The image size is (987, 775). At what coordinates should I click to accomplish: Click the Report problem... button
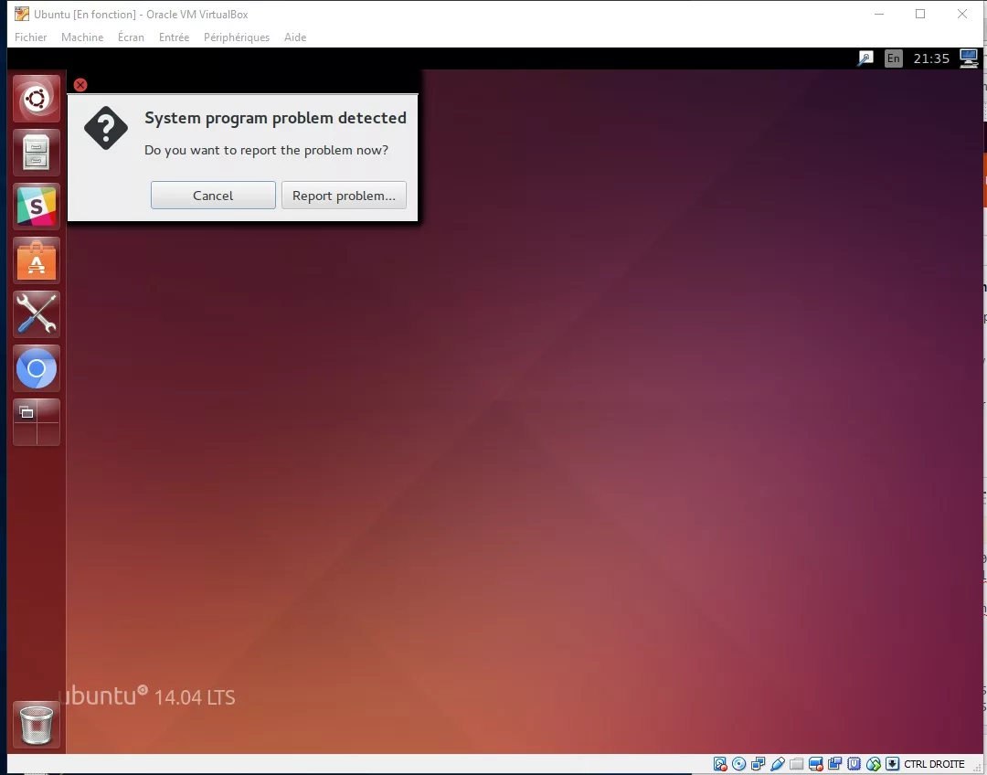click(x=344, y=196)
